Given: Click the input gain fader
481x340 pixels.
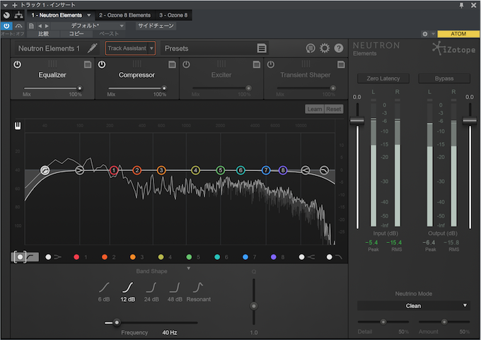Looking at the screenshot, I should click(357, 120).
